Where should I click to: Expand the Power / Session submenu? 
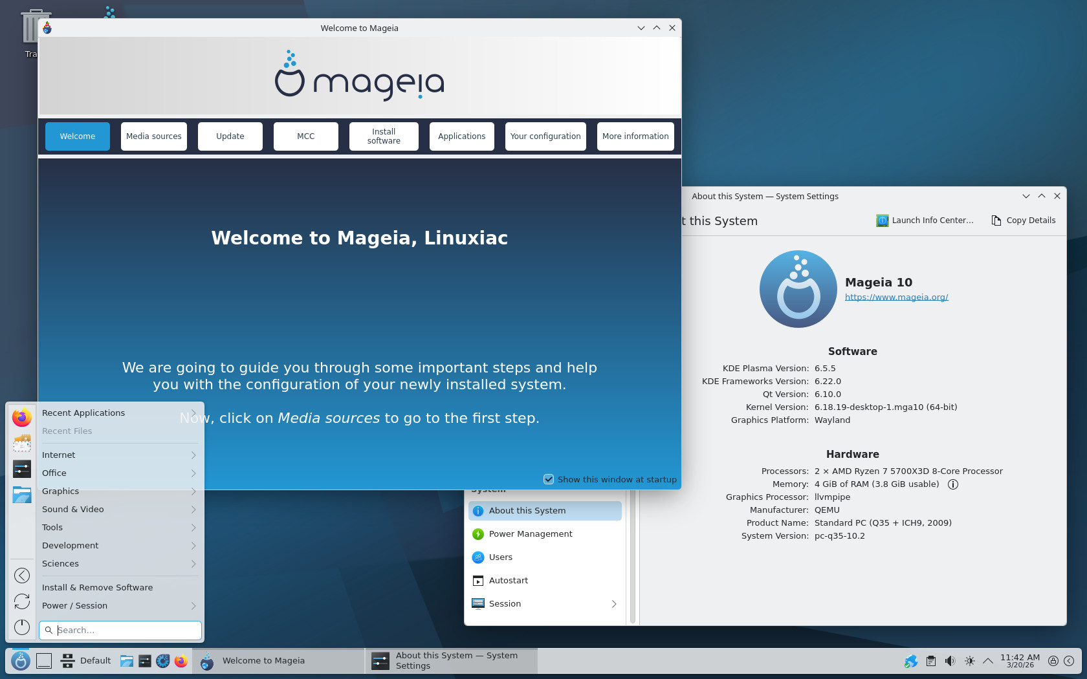(193, 606)
